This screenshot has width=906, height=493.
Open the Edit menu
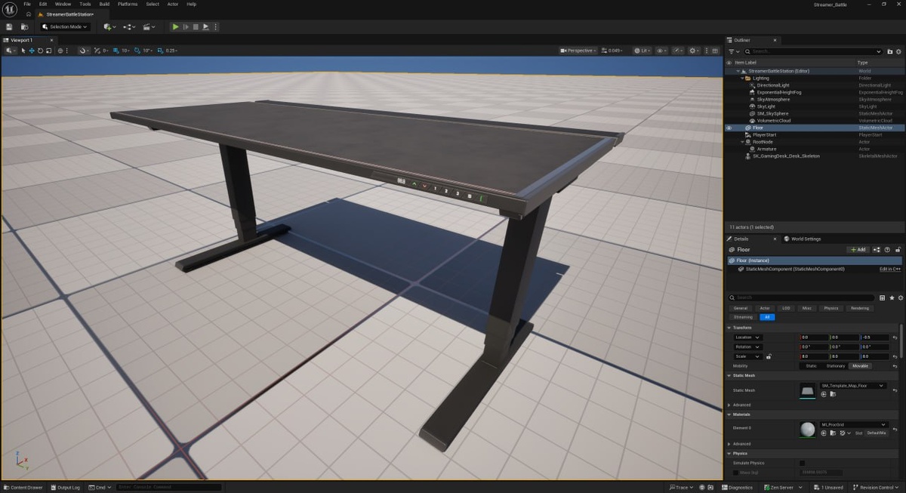43,4
